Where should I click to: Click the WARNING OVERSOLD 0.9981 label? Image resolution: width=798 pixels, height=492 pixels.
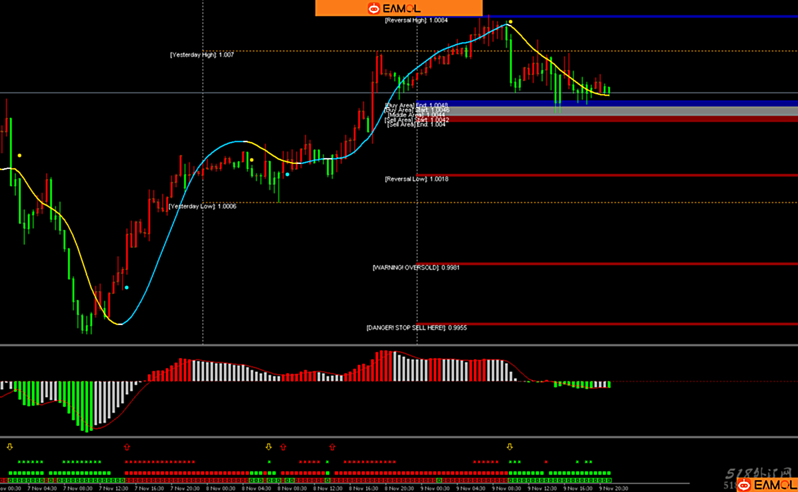pyautogui.click(x=416, y=267)
